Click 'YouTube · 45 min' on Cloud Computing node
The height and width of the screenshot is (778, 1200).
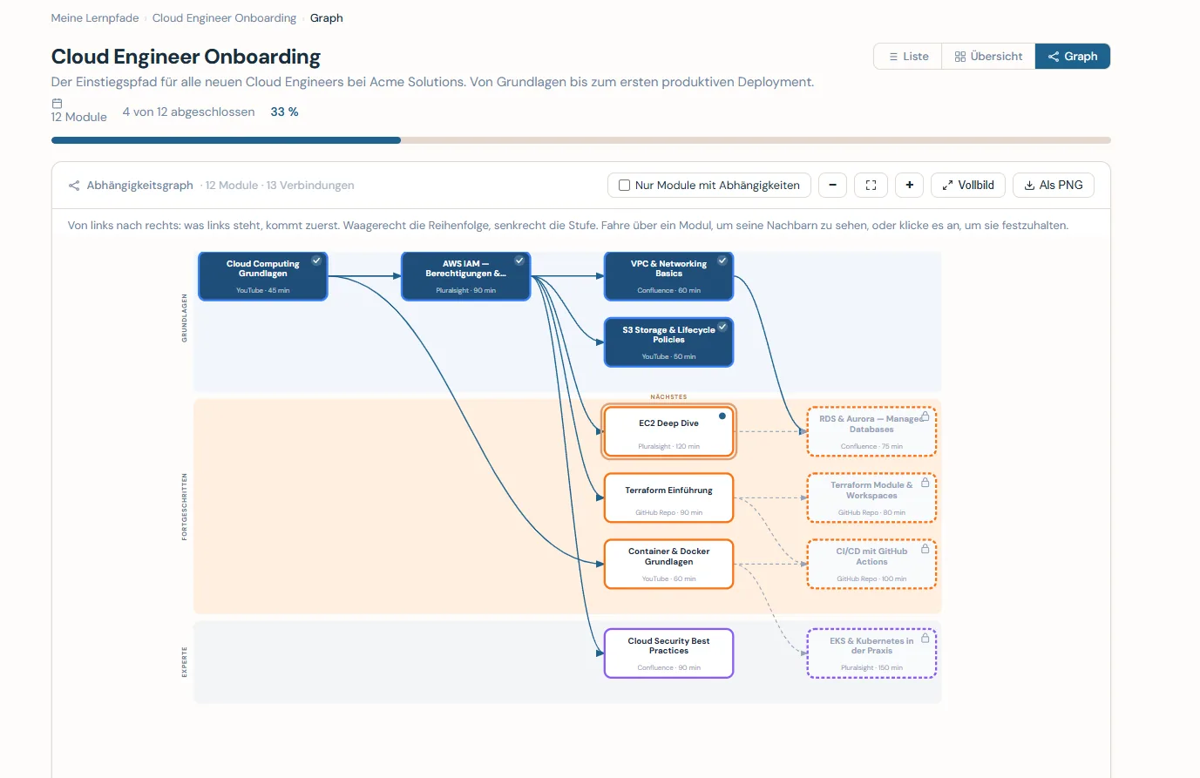pyautogui.click(x=262, y=290)
